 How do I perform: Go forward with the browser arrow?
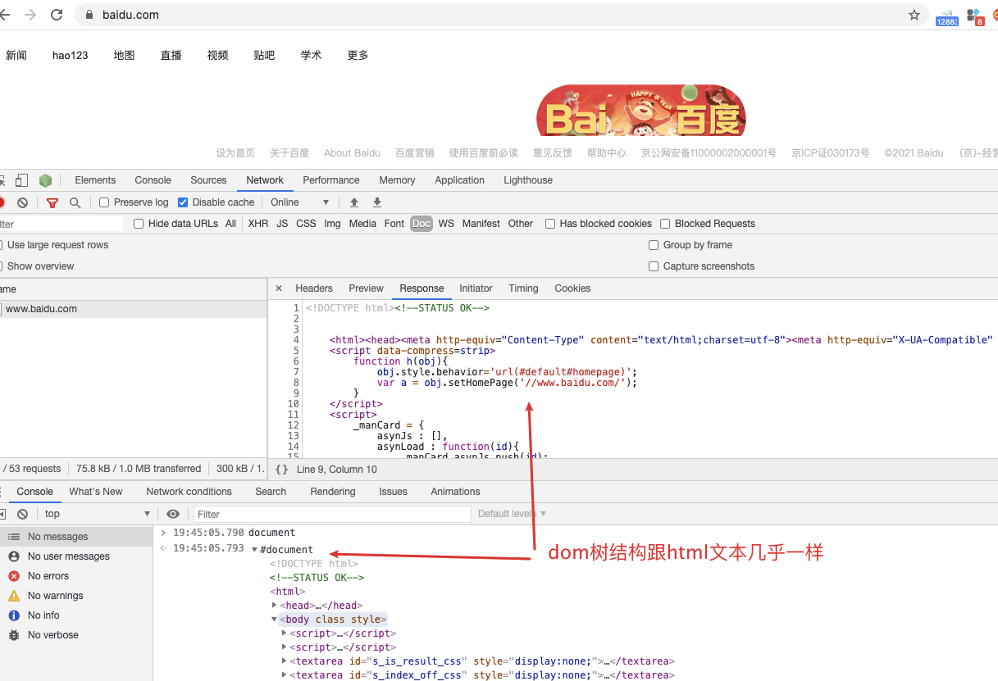pyautogui.click(x=30, y=15)
